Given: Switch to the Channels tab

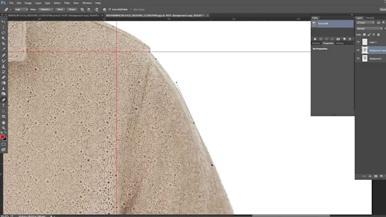Looking at the screenshot, I should [370, 18].
